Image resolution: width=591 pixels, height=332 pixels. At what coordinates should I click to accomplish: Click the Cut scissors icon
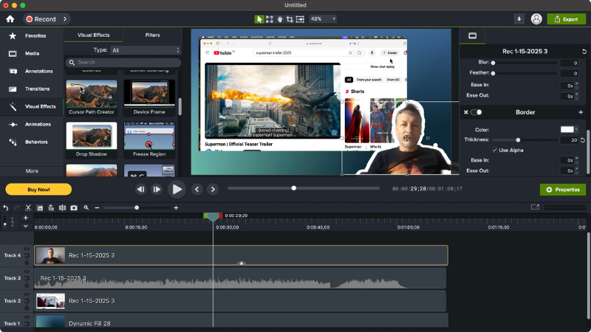(x=29, y=208)
